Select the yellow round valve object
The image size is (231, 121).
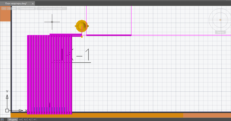tap(82, 26)
